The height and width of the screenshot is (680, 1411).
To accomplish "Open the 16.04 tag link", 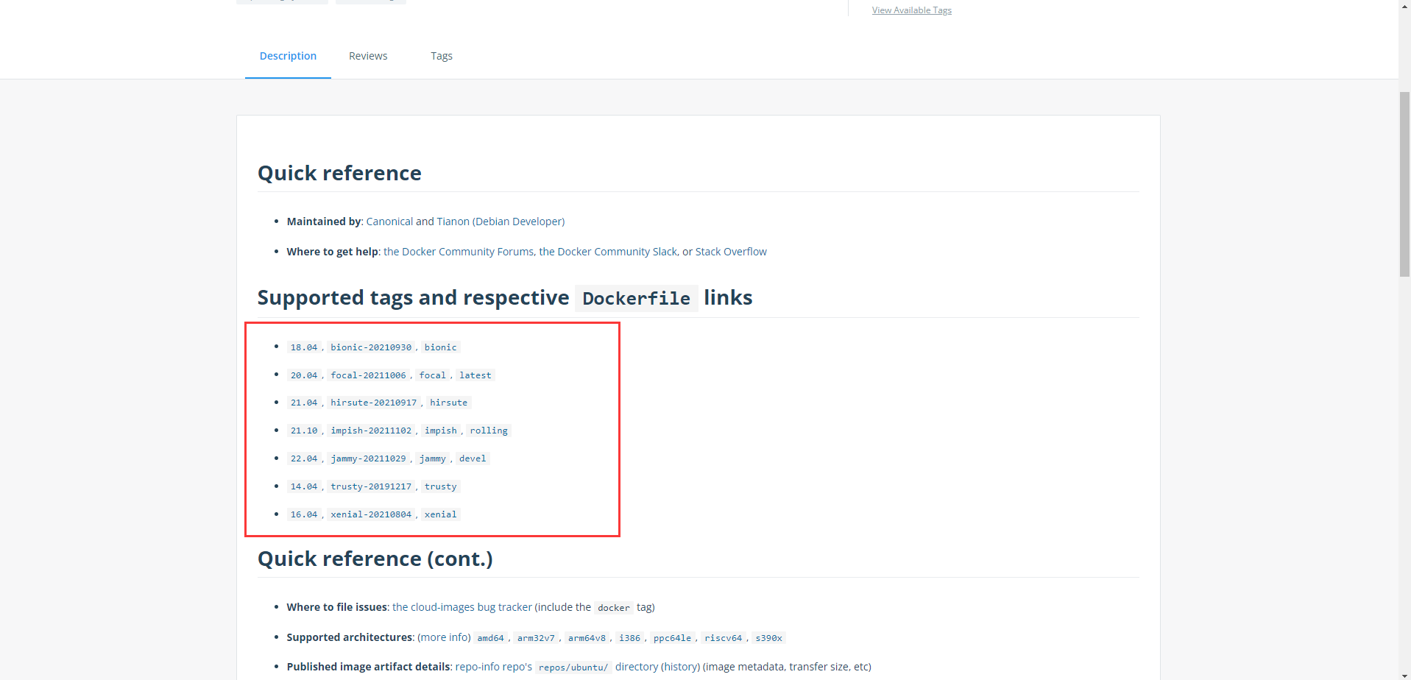I will 304,514.
